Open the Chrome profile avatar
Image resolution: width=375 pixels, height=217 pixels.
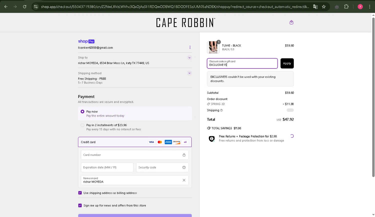360,7
